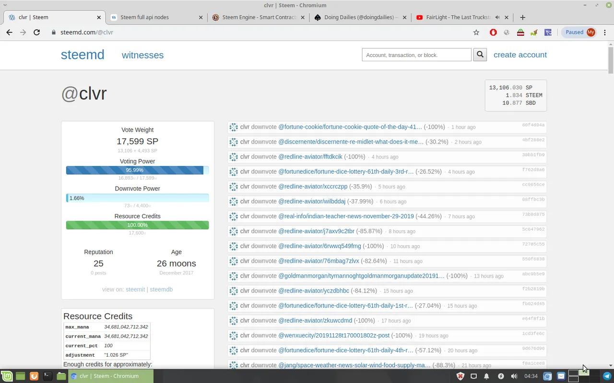This screenshot has height=383, width=614.
Task: Open the steemd home logo link
Action: coord(83,55)
